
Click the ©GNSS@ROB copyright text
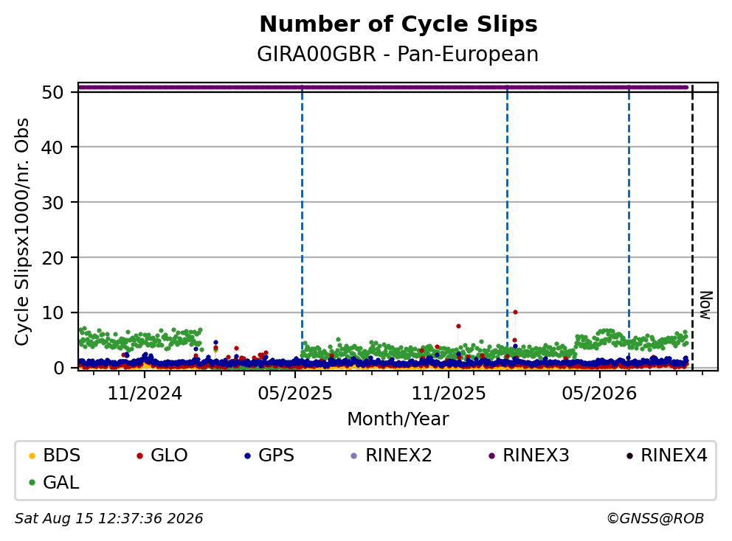tap(655, 519)
